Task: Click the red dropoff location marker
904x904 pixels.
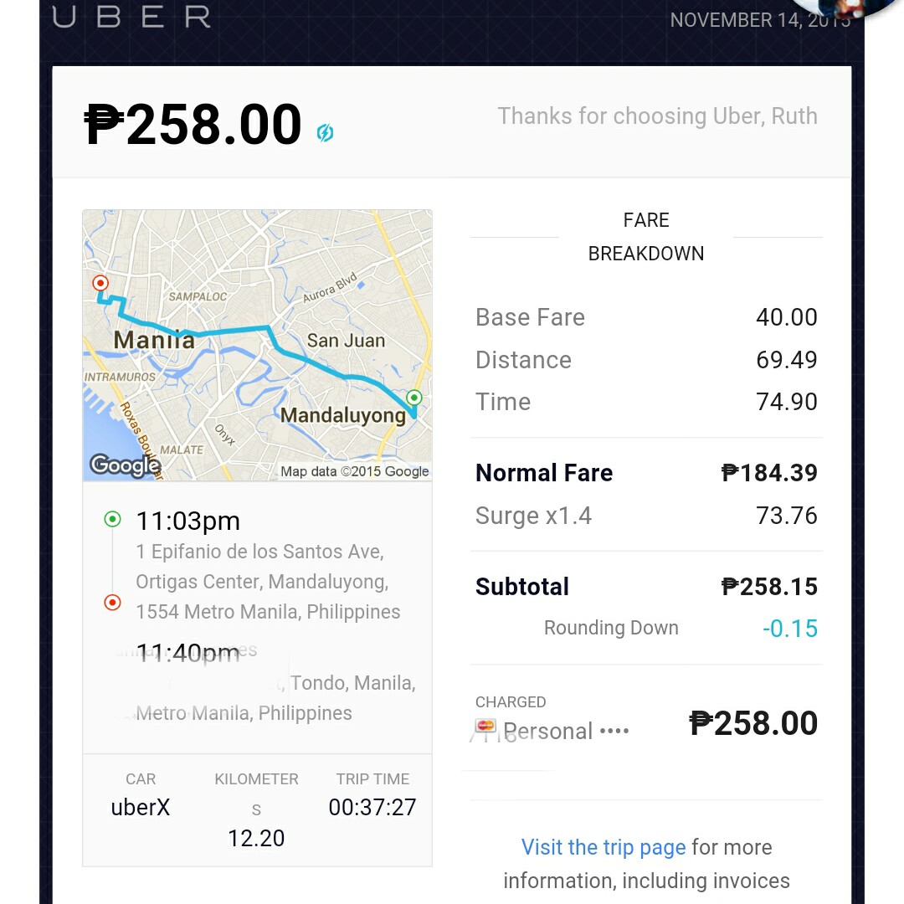Action: pyautogui.click(x=100, y=283)
